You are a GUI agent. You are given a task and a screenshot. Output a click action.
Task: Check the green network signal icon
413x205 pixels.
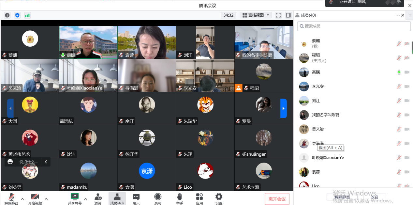click(27, 15)
